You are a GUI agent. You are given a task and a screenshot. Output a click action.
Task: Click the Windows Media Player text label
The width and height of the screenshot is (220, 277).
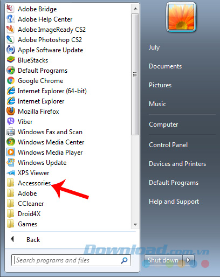click(50, 153)
